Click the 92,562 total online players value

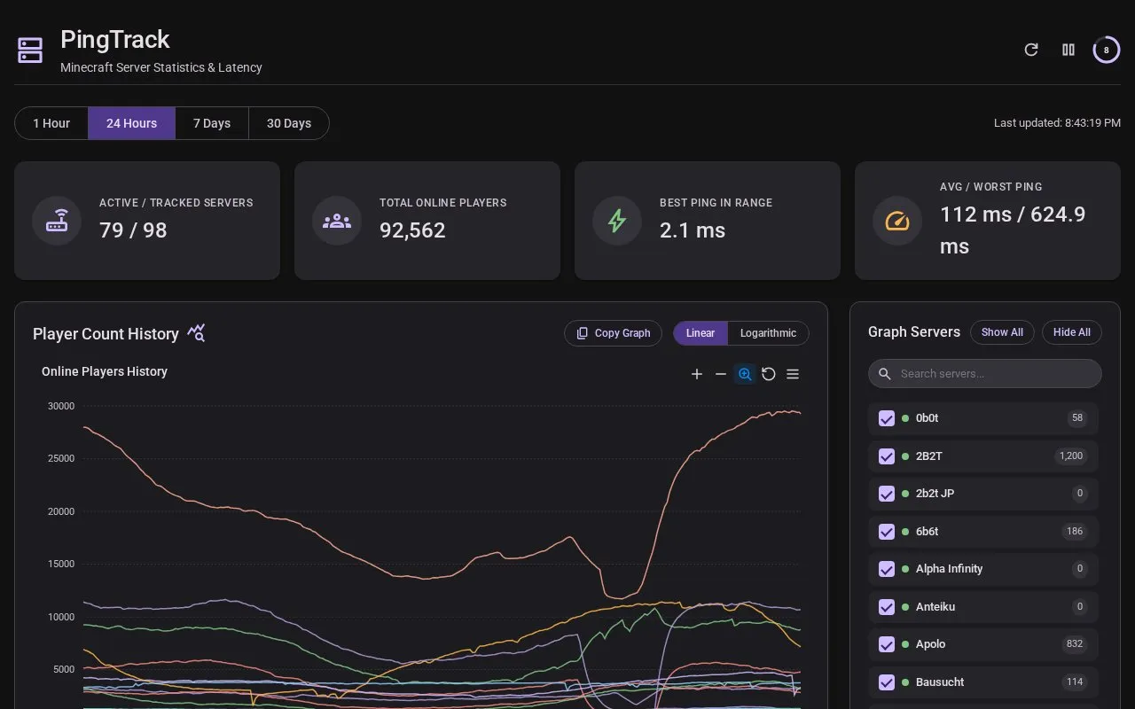pyautogui.click(x=412, y=230)
